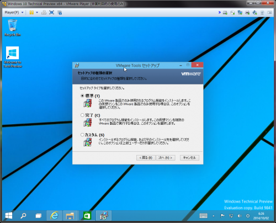Open Internet Explorer from taskbar
The width and height of the screenshot is (276, 223).
(x=54, y=215)
